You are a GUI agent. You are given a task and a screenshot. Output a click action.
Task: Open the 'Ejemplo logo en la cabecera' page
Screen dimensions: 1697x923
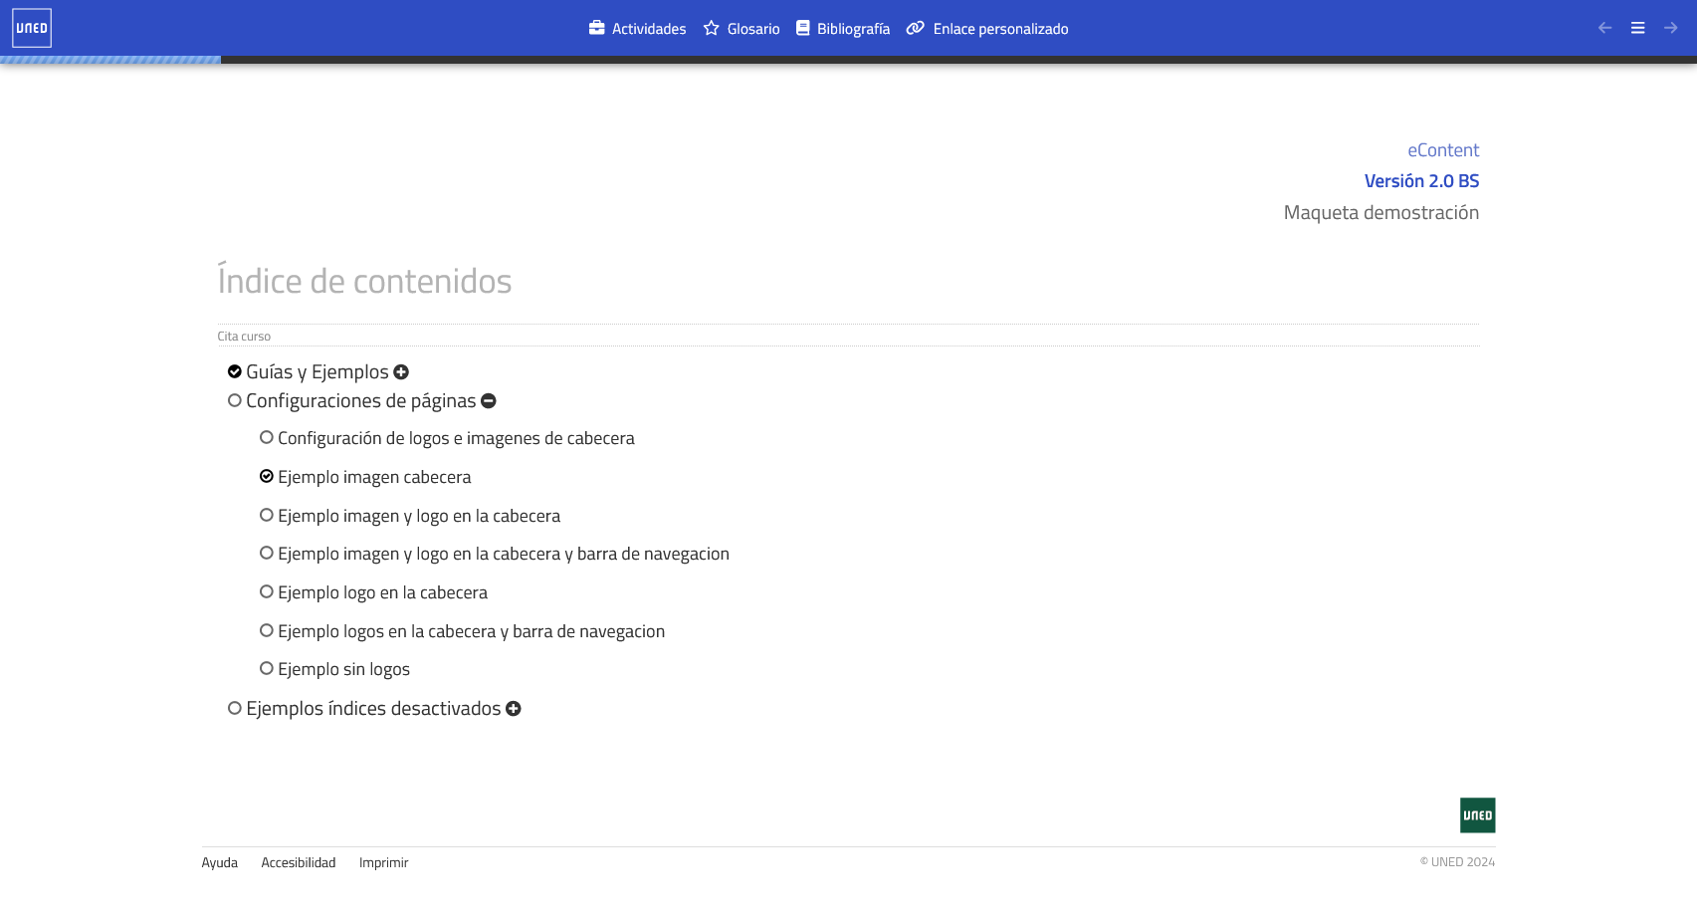382,591
